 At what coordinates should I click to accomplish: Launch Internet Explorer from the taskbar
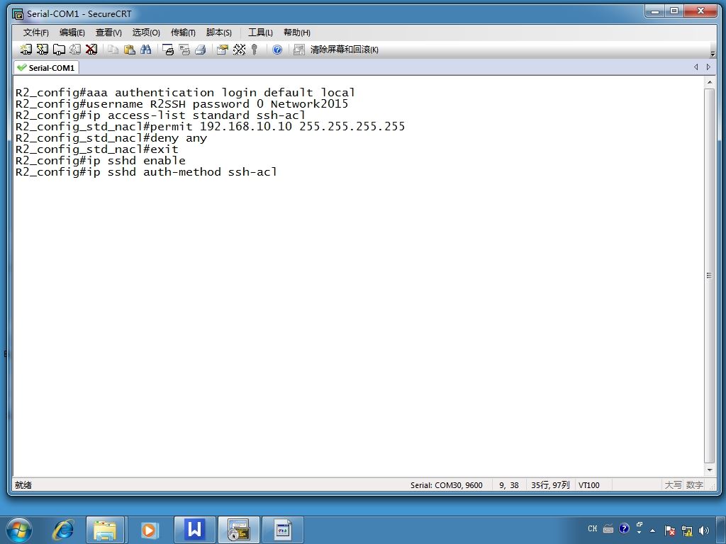[63, 530]
